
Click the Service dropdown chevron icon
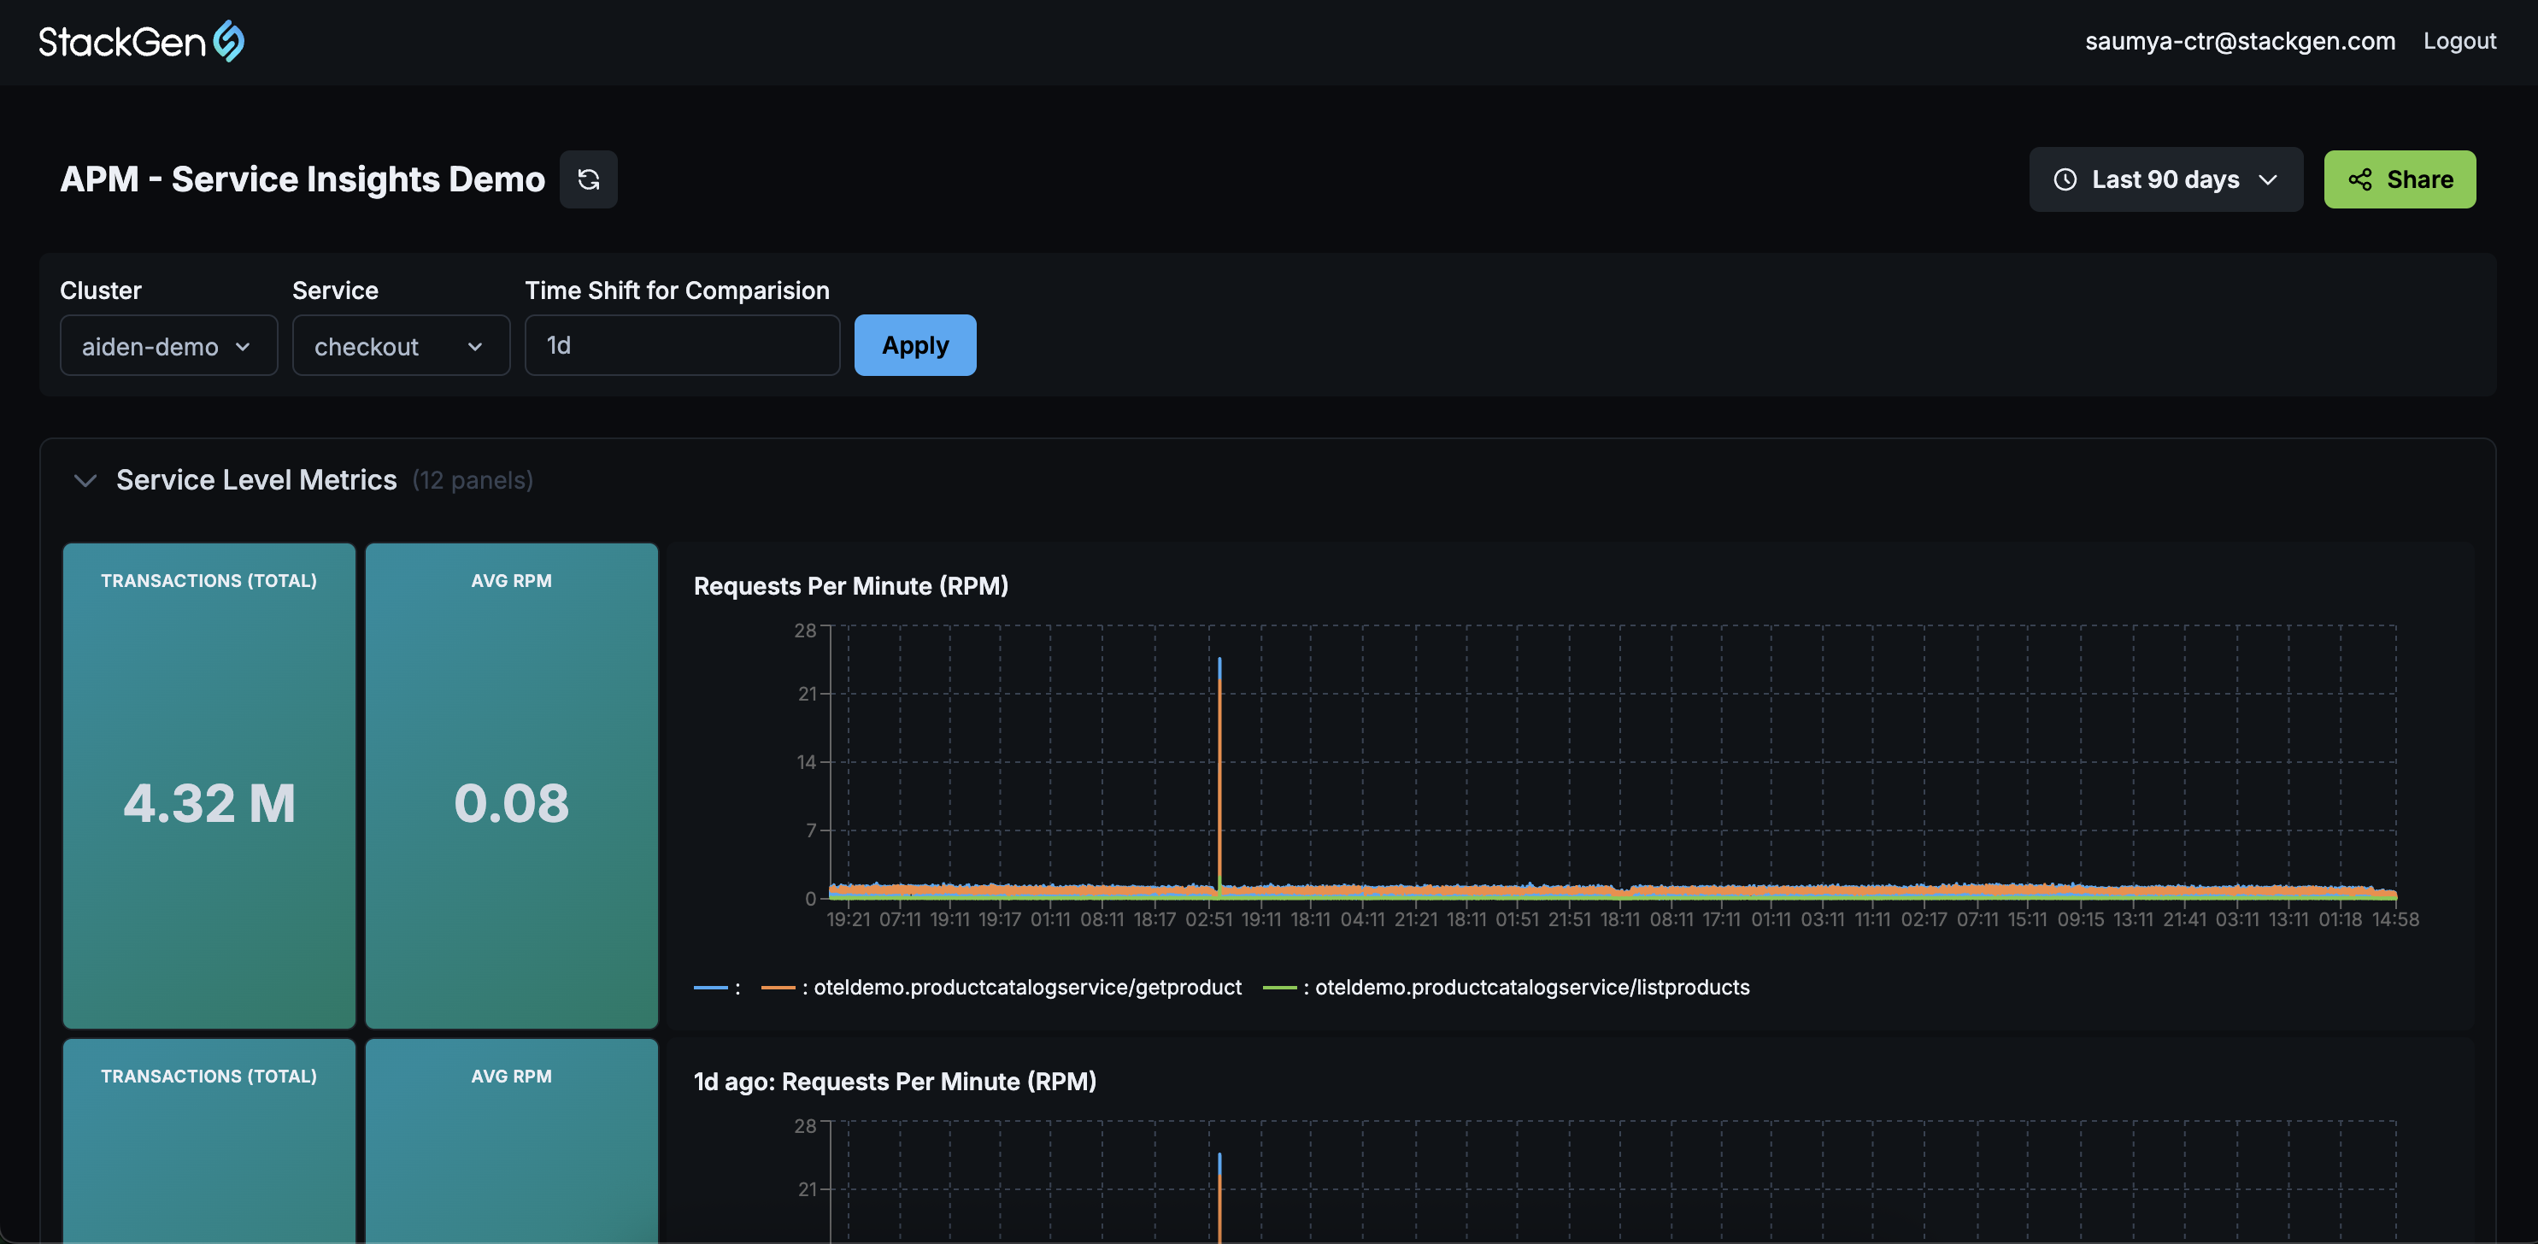pyautogui.click(x=474, y=347)
